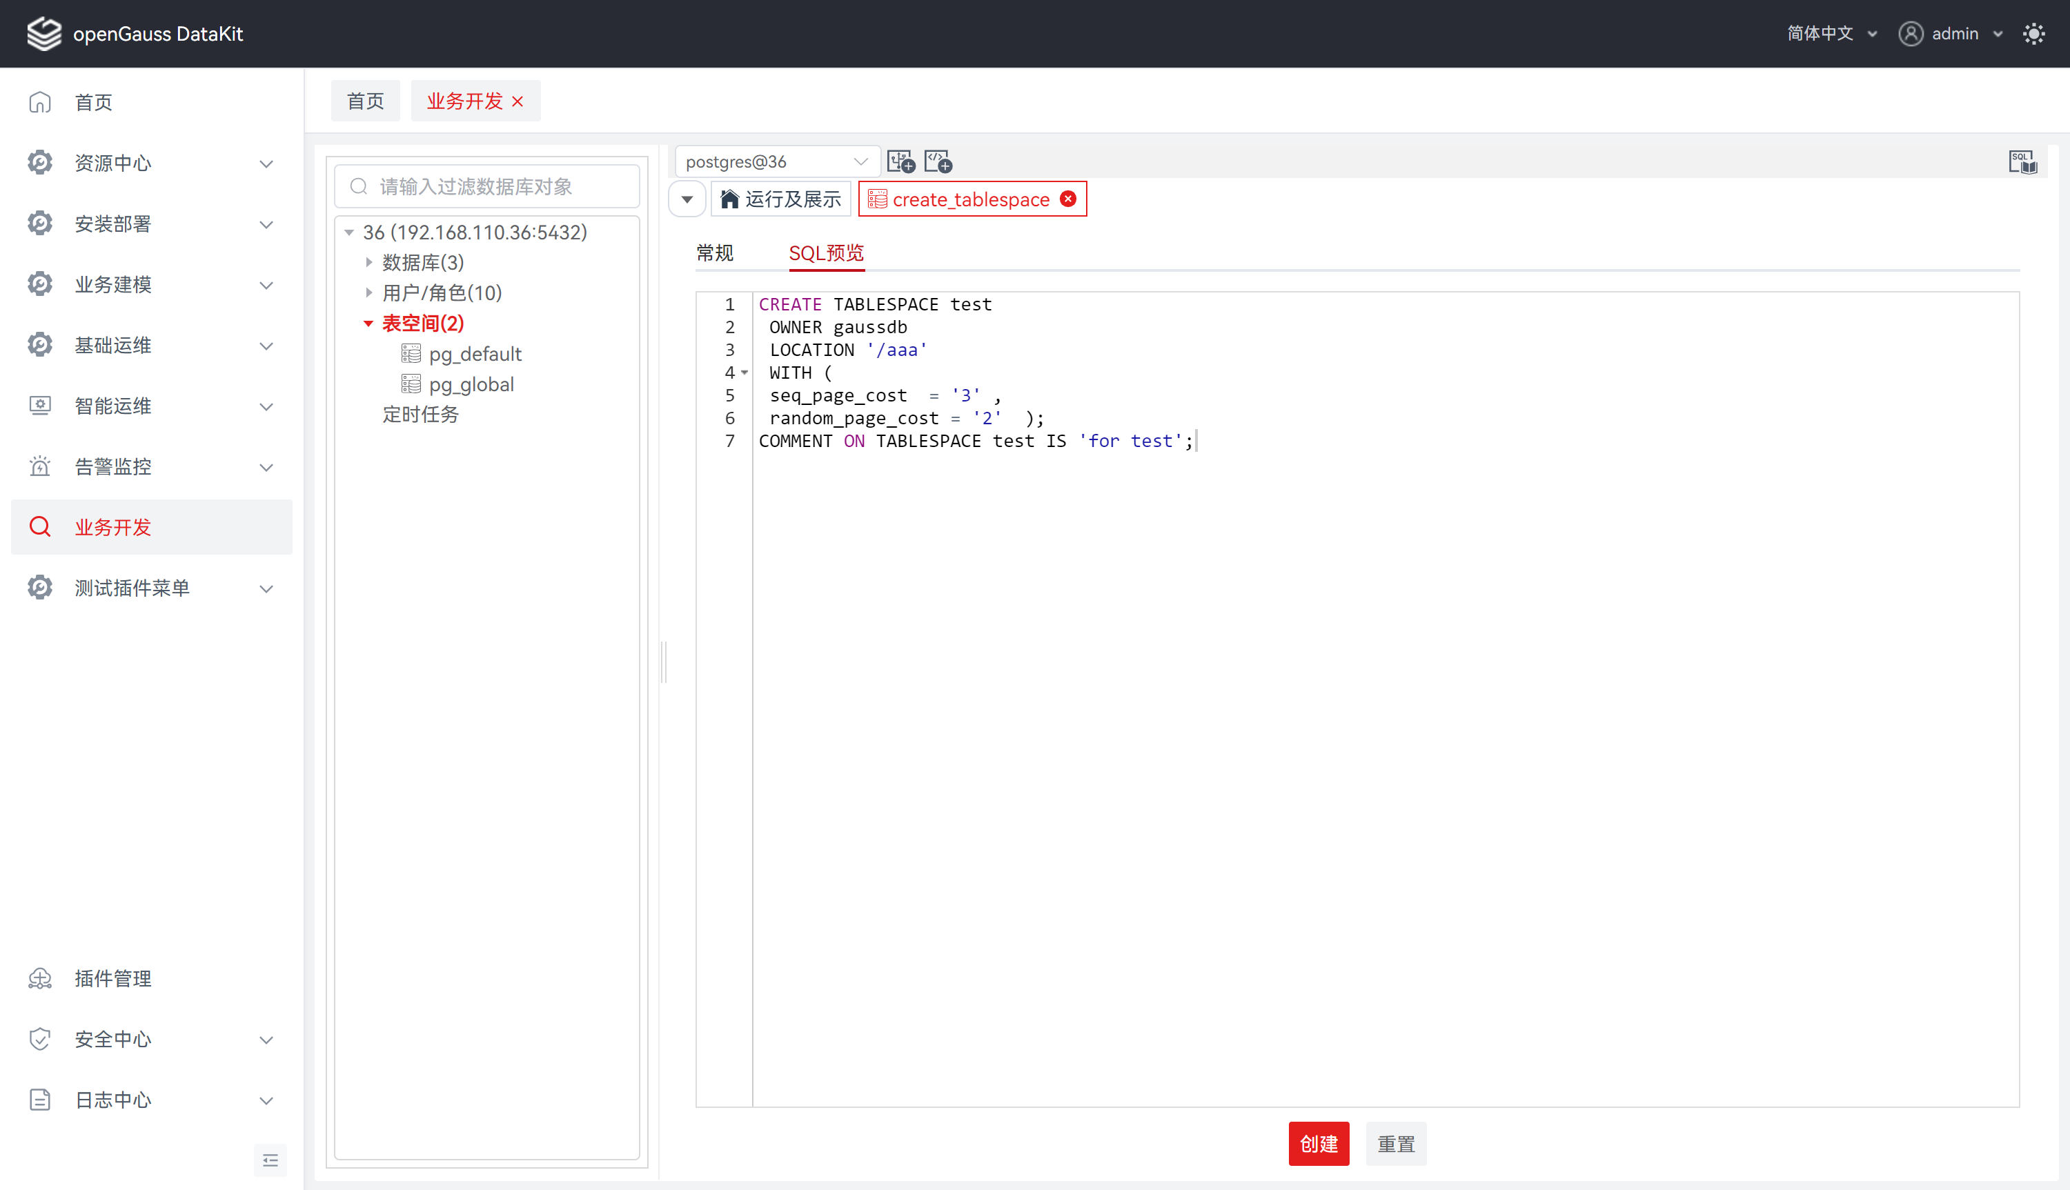This screenshot has width=2070, height=1190.
Task: Click the 重置 button
Action: pos(1396,1143)
